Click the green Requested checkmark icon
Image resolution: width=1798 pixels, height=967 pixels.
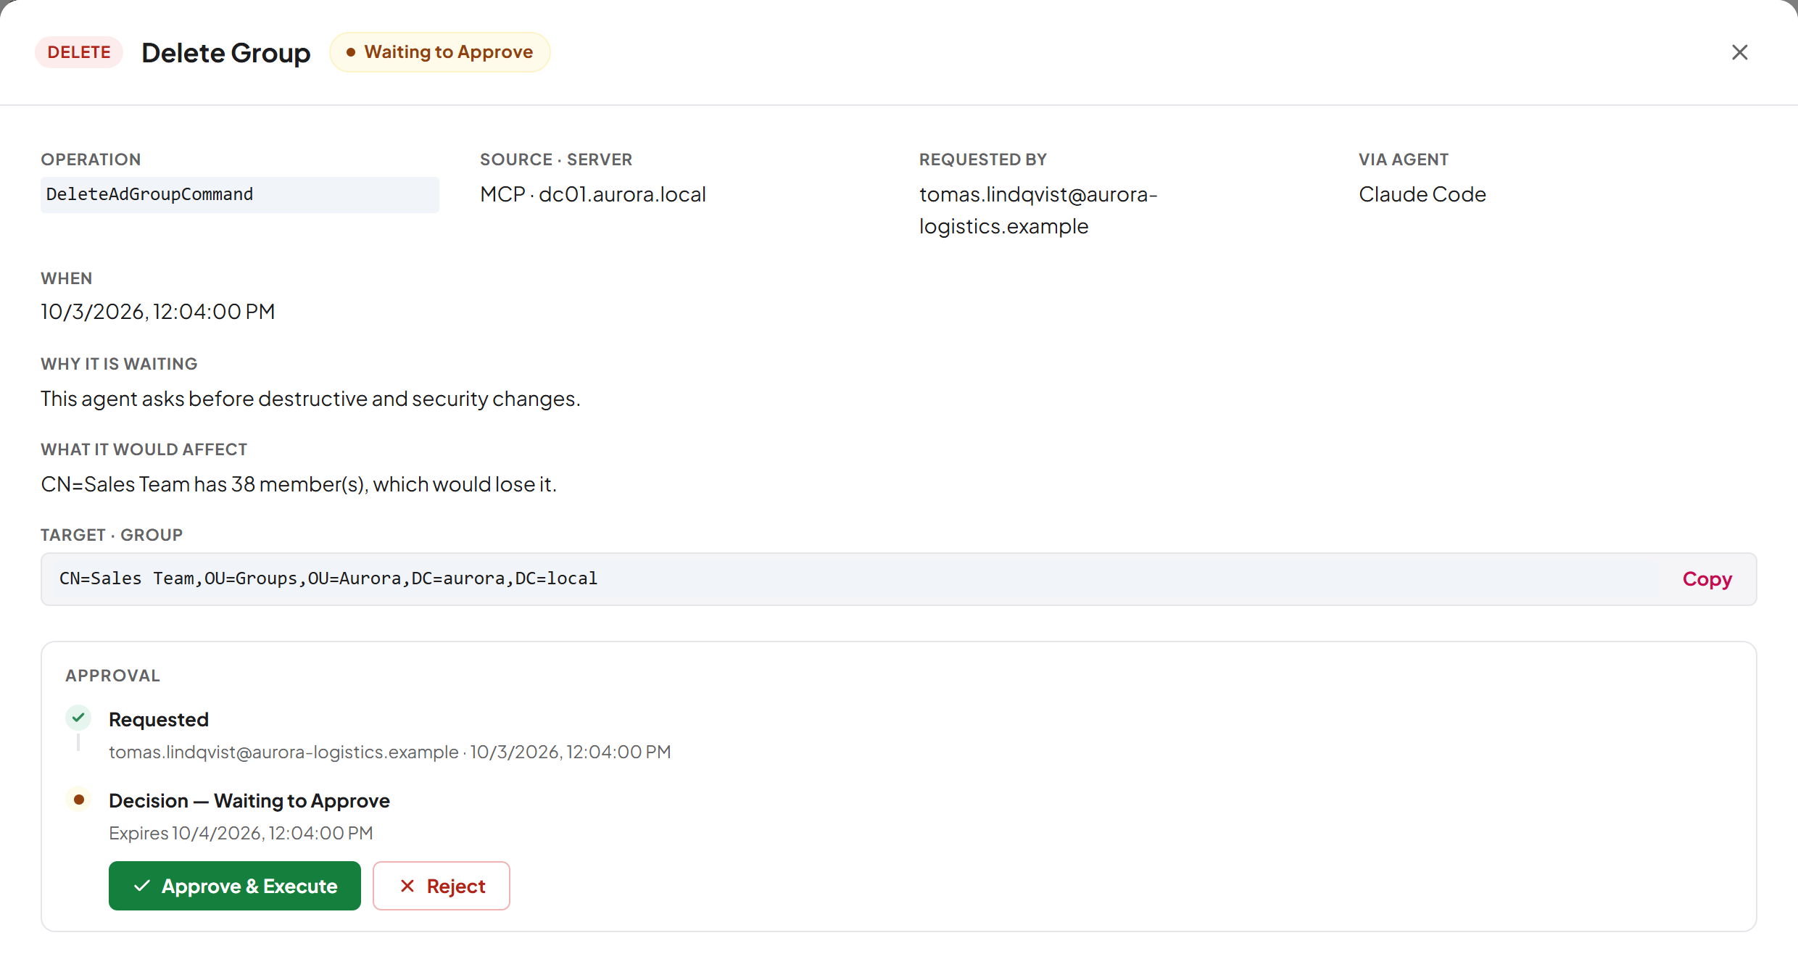[x=78, y=718]
